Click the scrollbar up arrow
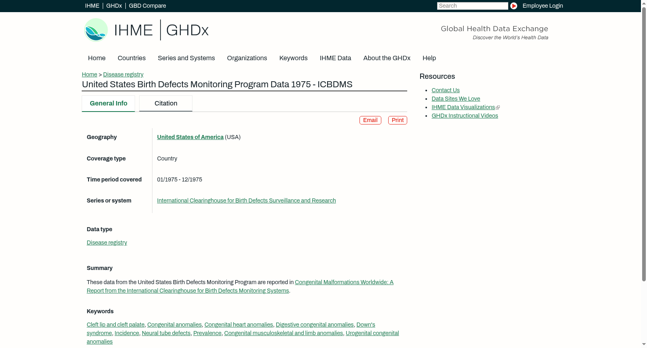Screen dimensions: 647x348 tap(644, 3)
